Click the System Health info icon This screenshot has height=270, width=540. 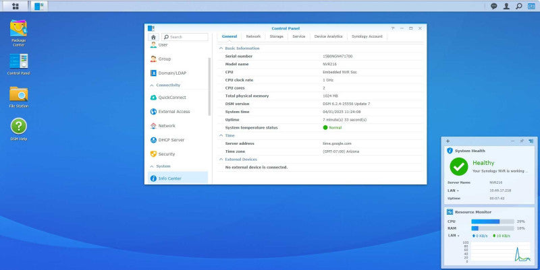(450, 150)
